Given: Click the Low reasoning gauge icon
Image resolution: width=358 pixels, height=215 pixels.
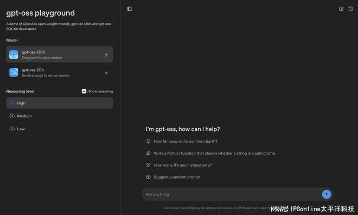Looking at the screenshot, I should click(12, 129).
